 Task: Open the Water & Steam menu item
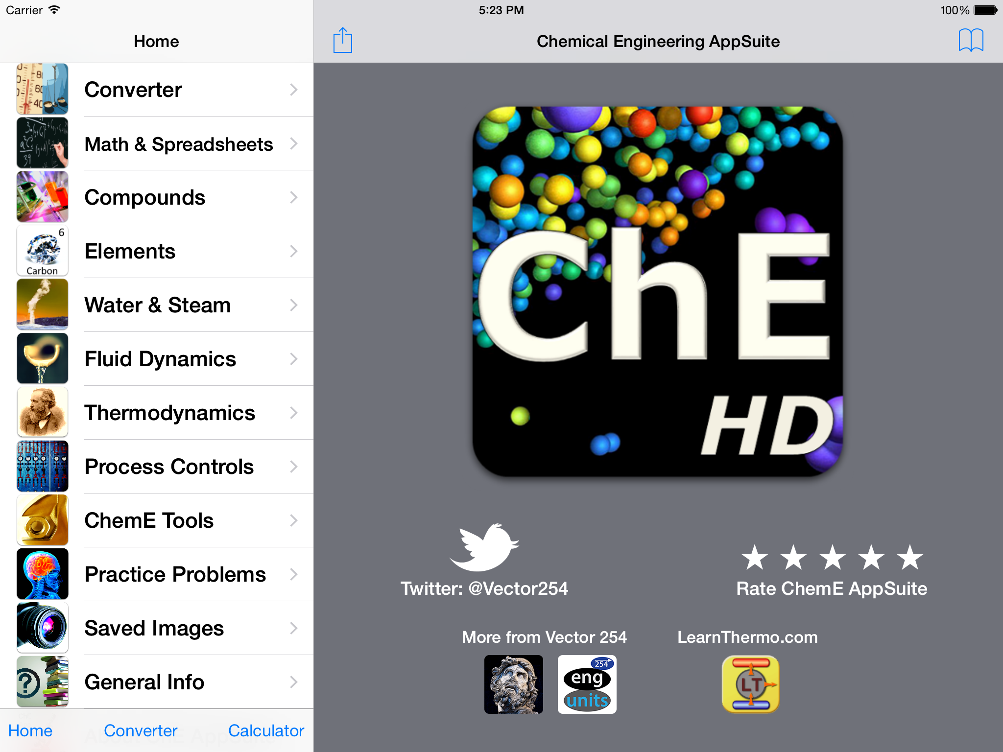click(x=157, y=305)
